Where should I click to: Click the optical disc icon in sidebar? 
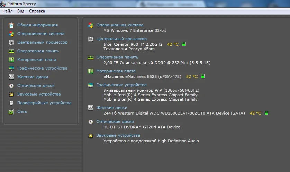pyautogui.click(x=11, y=85)
